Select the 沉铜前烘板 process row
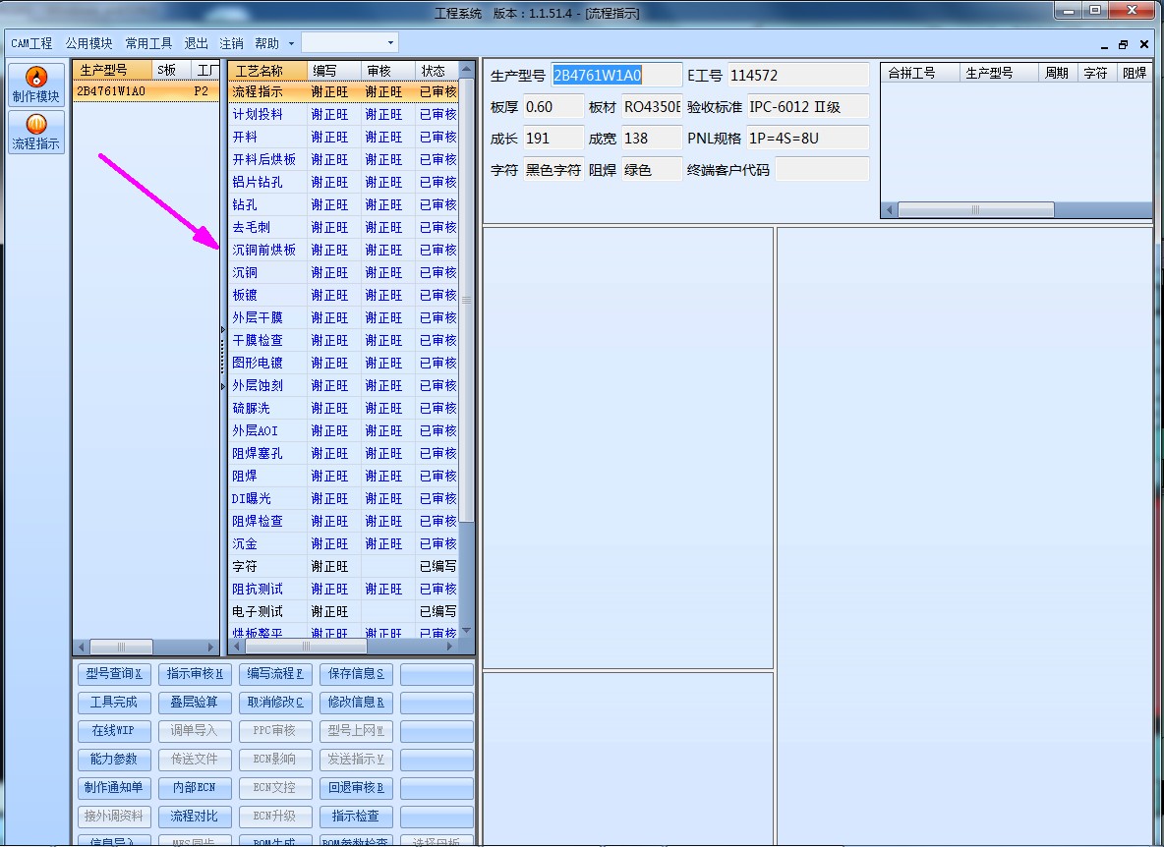Screen dimensions: 1164x847 (x=344, y=250)
